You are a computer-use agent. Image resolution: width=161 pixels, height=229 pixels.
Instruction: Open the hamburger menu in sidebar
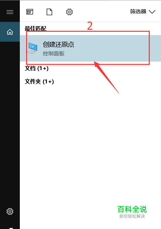point(10,12)
